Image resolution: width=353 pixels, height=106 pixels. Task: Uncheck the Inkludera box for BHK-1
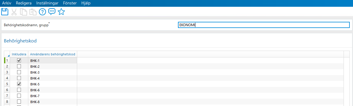point(19,60)
